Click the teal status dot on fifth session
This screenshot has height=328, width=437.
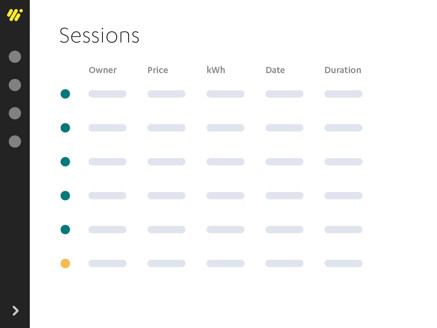click(x=65, y=230)
